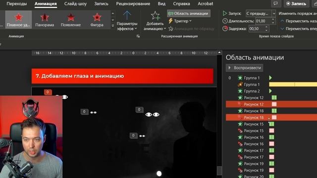Click the slide vertical scrollbar up arrow
This screenshot has width=317, height=178.
(x=219, y=52)
